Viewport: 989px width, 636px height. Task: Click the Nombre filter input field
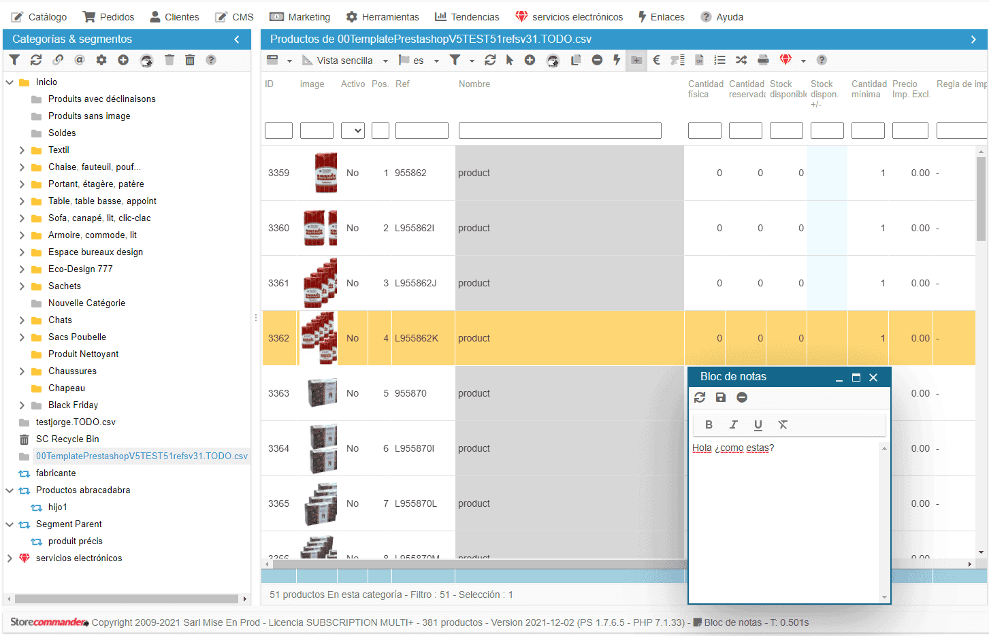pos(560,131)
